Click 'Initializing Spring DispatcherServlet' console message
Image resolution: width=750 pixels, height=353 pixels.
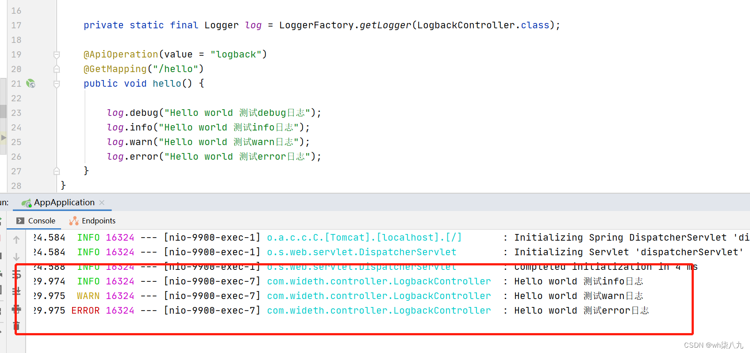[631, 238]
